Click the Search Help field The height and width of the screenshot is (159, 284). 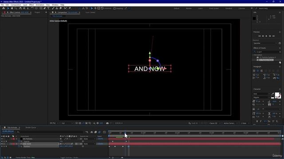click(x=268, y=8)
